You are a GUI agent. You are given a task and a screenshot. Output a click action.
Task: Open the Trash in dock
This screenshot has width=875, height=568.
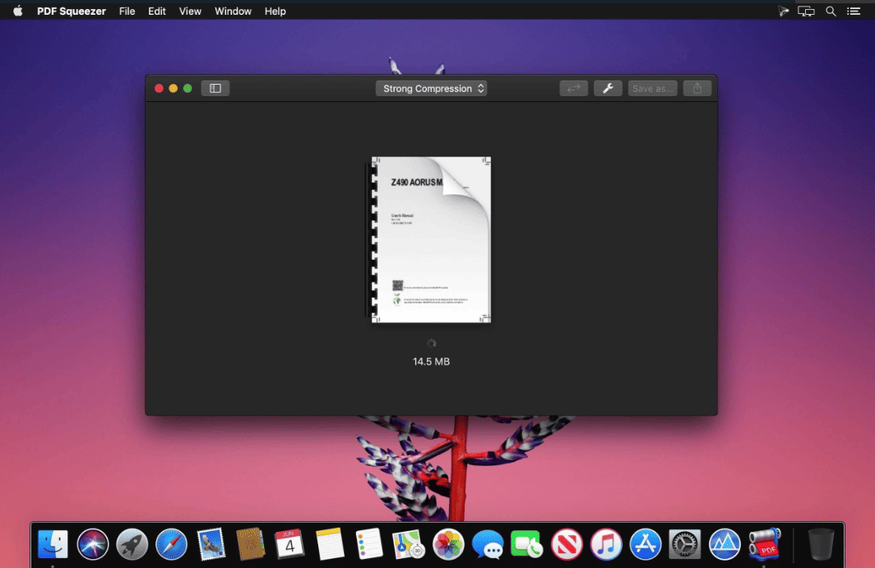click(x=821, y=544)
